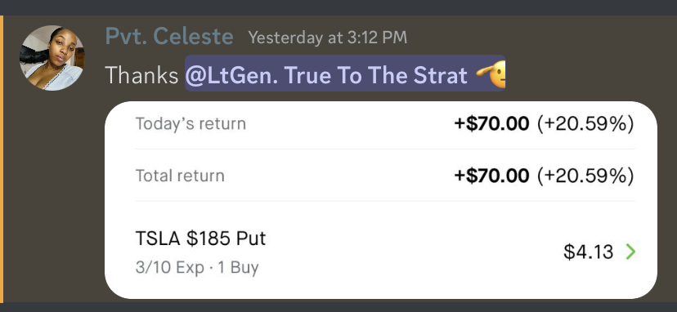Select the Total return label
Image resolution: width=677 pixels, height=312 pixels.
pos(180,176)
